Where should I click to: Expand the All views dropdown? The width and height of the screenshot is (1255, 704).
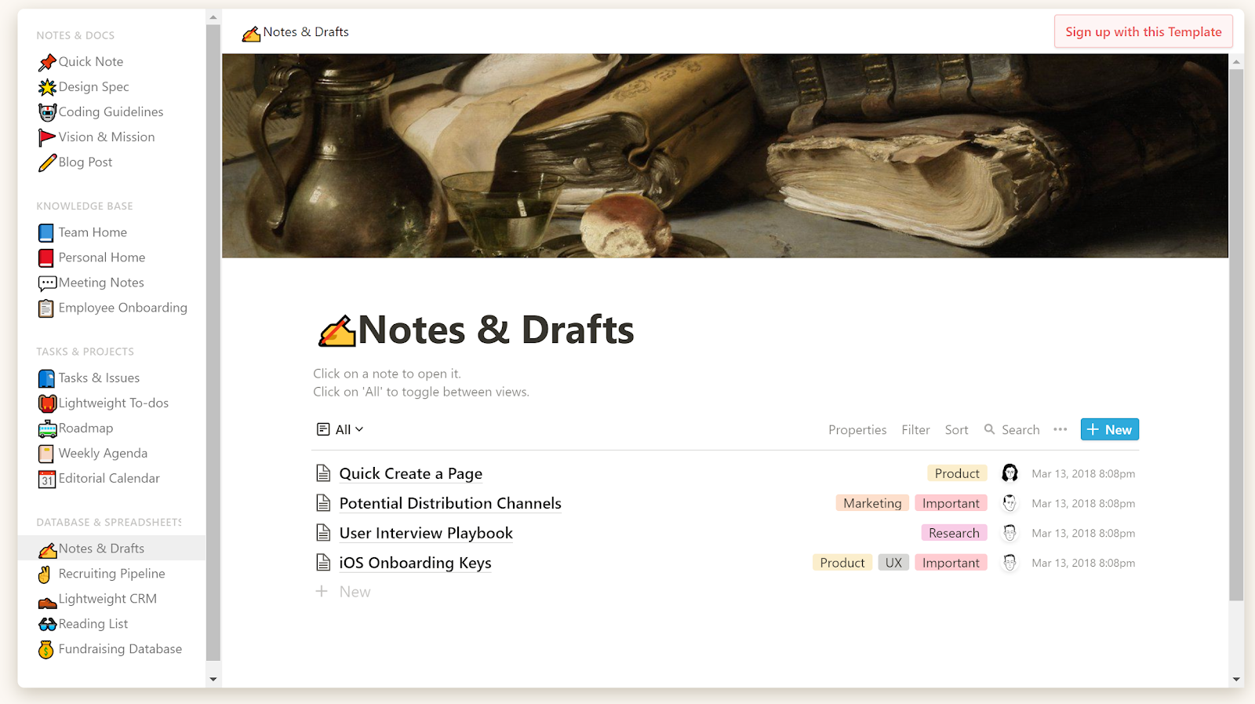pyautogui.click(x=340, y=429)
